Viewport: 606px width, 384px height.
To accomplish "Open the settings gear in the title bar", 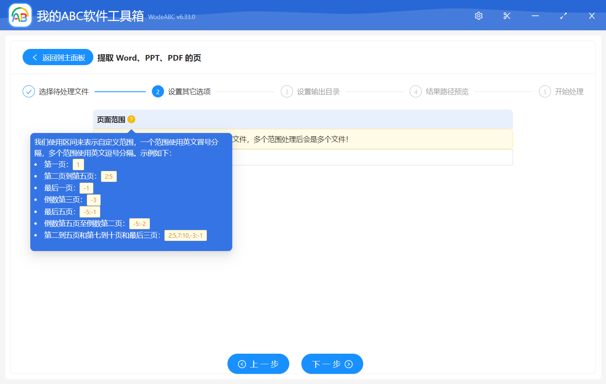I will click(479, 16).
